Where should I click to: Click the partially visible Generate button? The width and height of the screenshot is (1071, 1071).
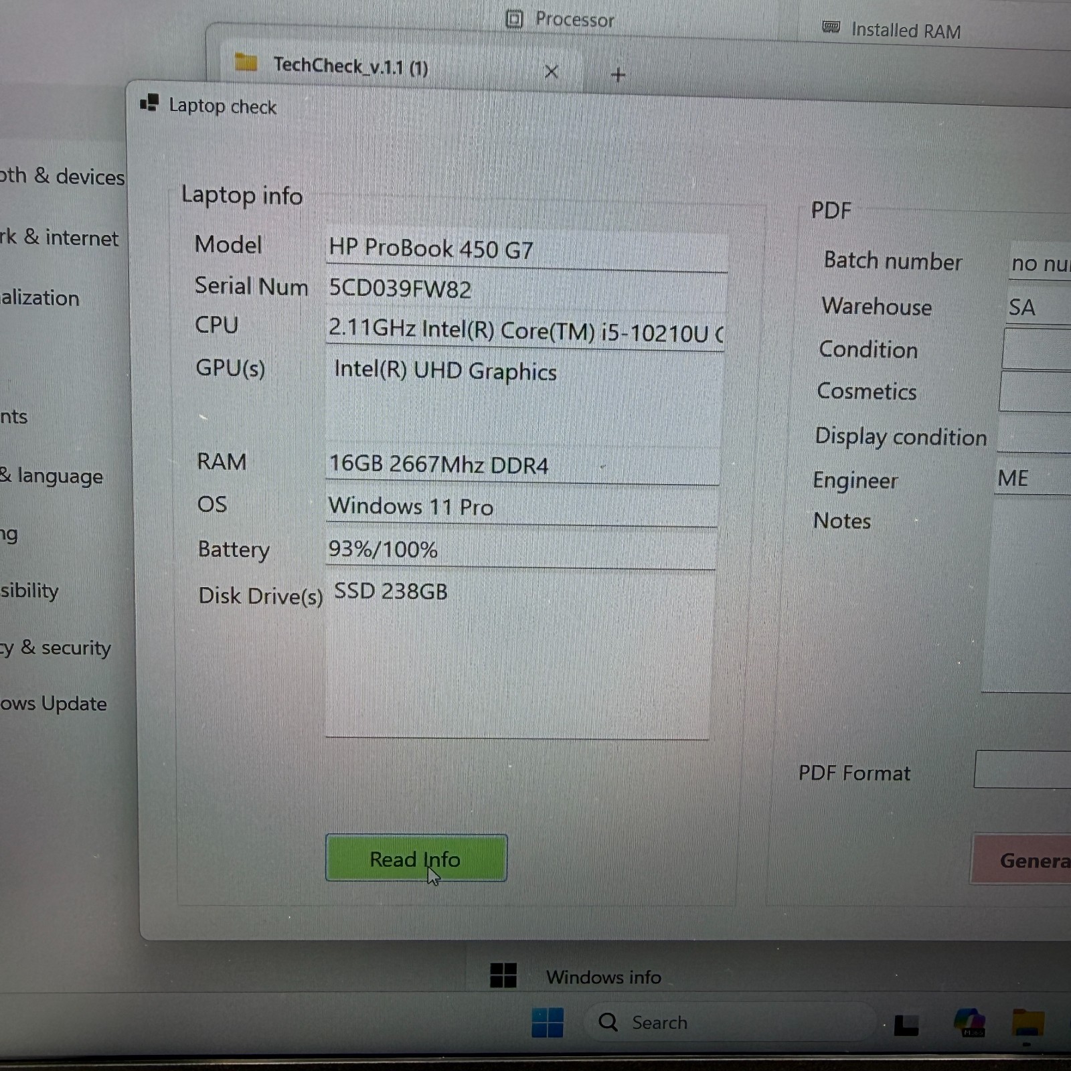(1021, 859)
